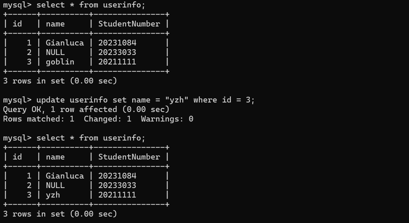This screenshot has height=223, width=409.
Task: Click student number 20211111 in the yzh row
Action: click(117, 195)
